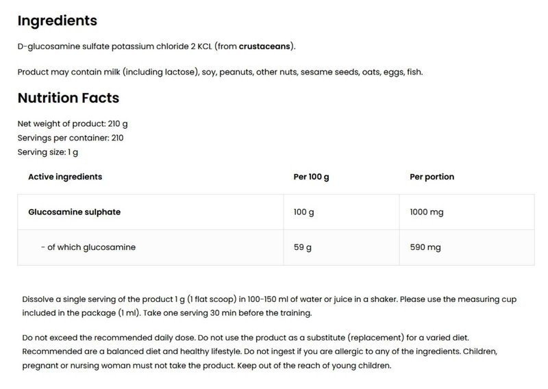Click the bold word crustaceans
548x389 pixels.
(x=266, y=46)
